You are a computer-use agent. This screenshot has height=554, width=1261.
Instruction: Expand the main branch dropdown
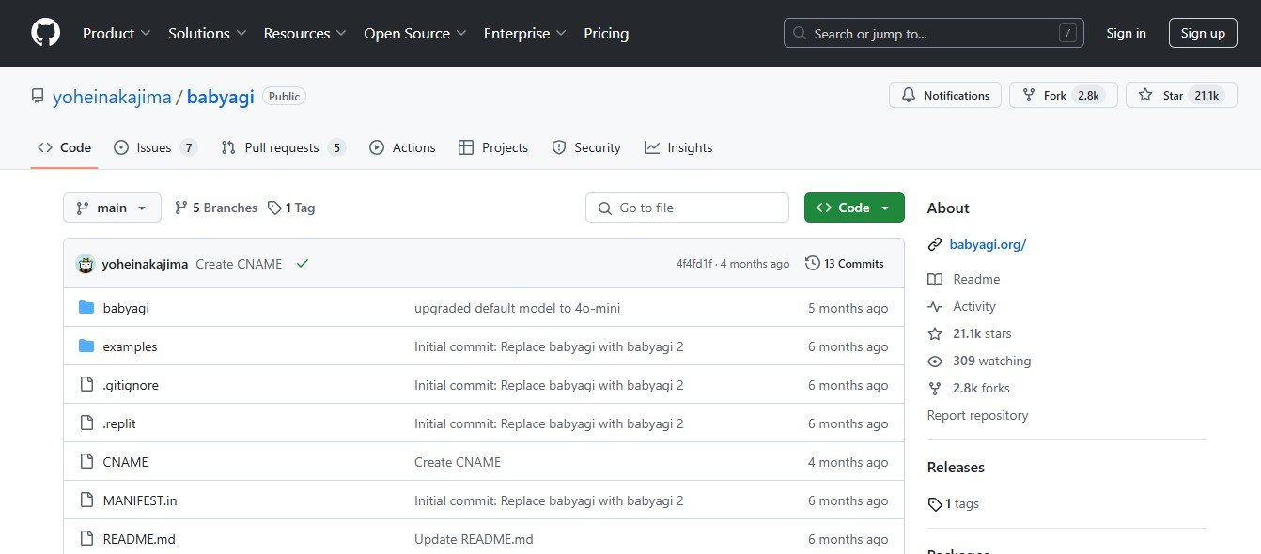pos(112,208)
